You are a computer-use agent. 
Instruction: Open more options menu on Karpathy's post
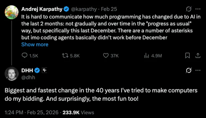tap(198, 9)
